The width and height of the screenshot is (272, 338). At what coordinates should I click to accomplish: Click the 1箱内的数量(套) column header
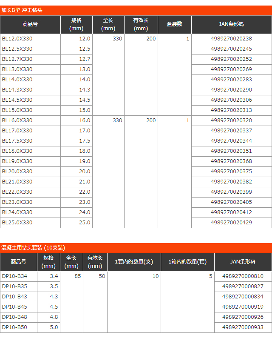(187, 262)
